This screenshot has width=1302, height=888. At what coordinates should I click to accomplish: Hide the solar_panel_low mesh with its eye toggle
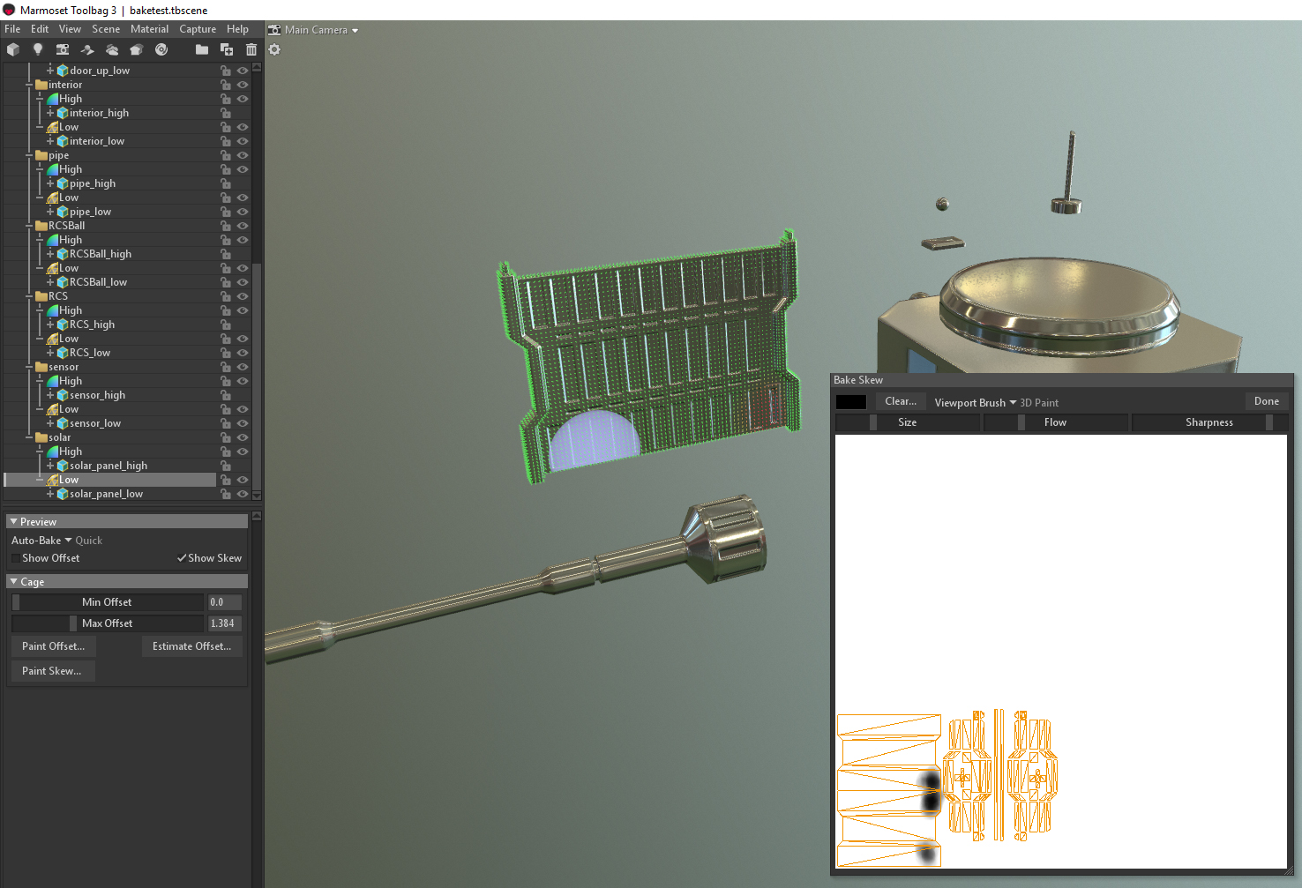click(243, 494)
